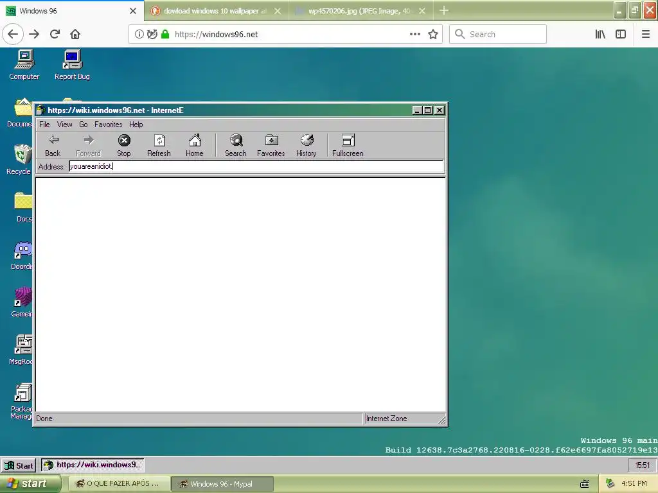The image size is (658, 493).
Task: Click the Windows 96 Start button
Action: pos(19,465)
